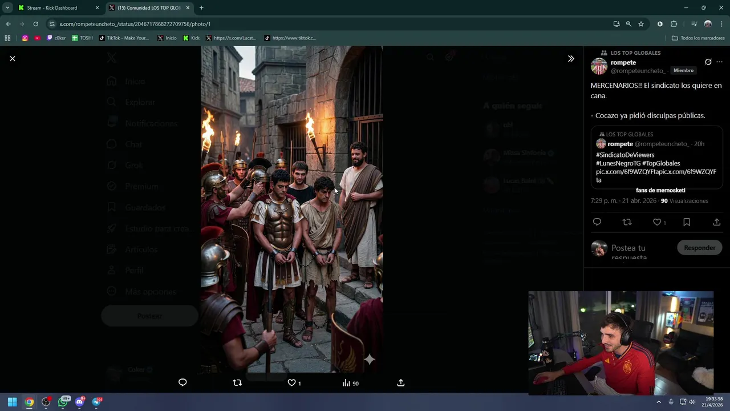
Task: Open the tweet timestamp 7:29 p. m. link
Action: point(623,201)
